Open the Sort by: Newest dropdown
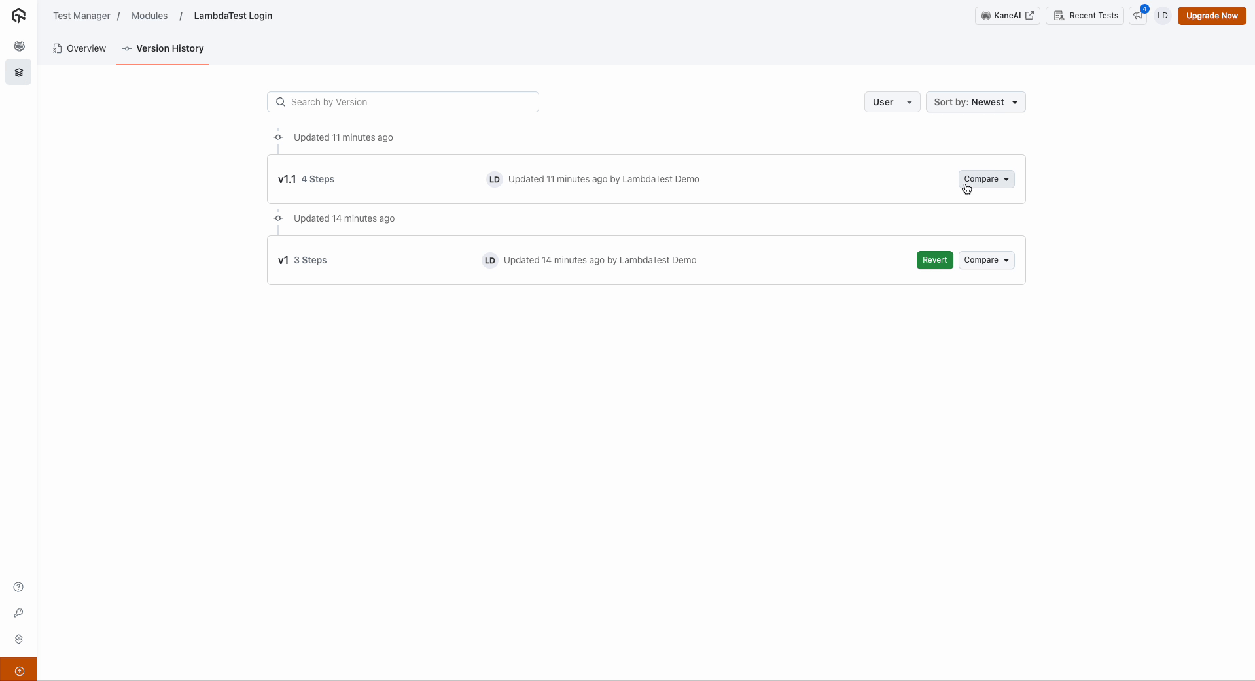This screenshot has width=1255, height=681. (x=975, y=102)
